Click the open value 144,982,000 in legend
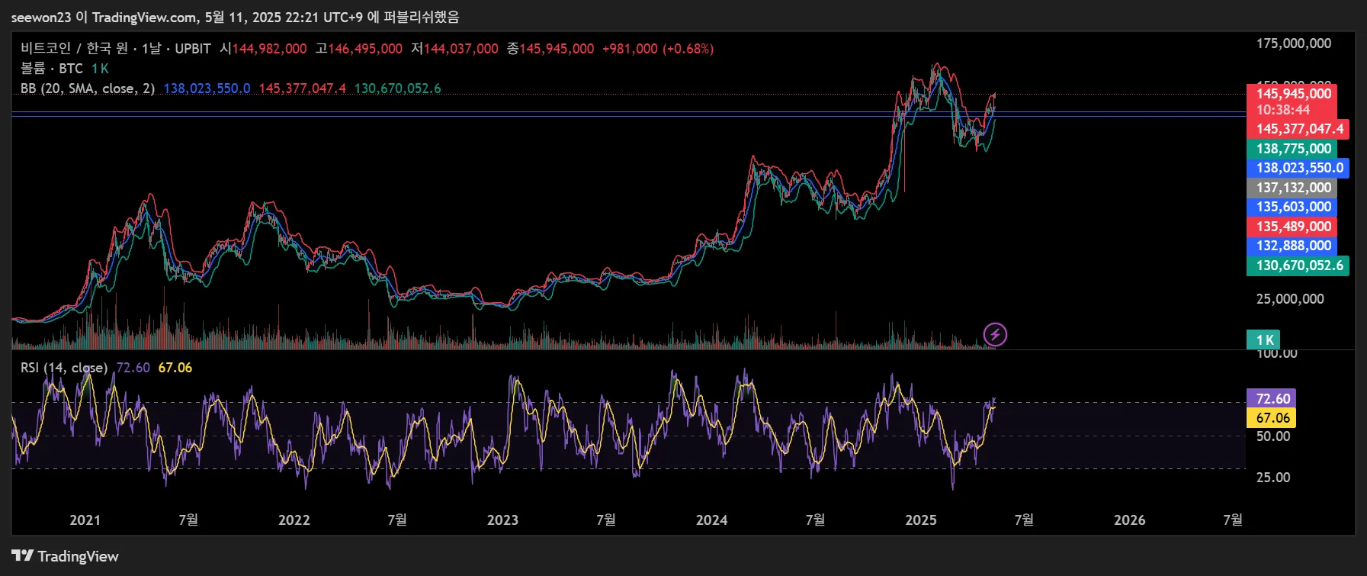 [x=269, y=49]
